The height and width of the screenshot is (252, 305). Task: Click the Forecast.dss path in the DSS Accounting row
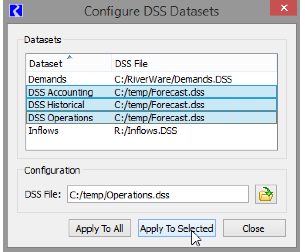click(159, 92)
